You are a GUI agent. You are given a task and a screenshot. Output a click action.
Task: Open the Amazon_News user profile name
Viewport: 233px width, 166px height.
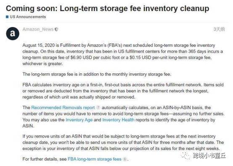pos(38,29)
